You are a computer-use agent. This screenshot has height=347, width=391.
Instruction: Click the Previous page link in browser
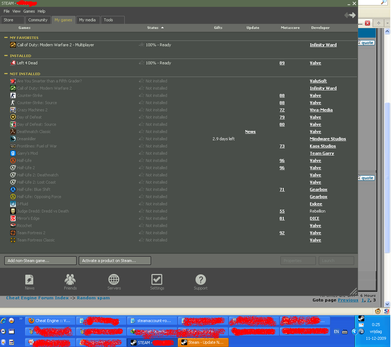point(348,300)
